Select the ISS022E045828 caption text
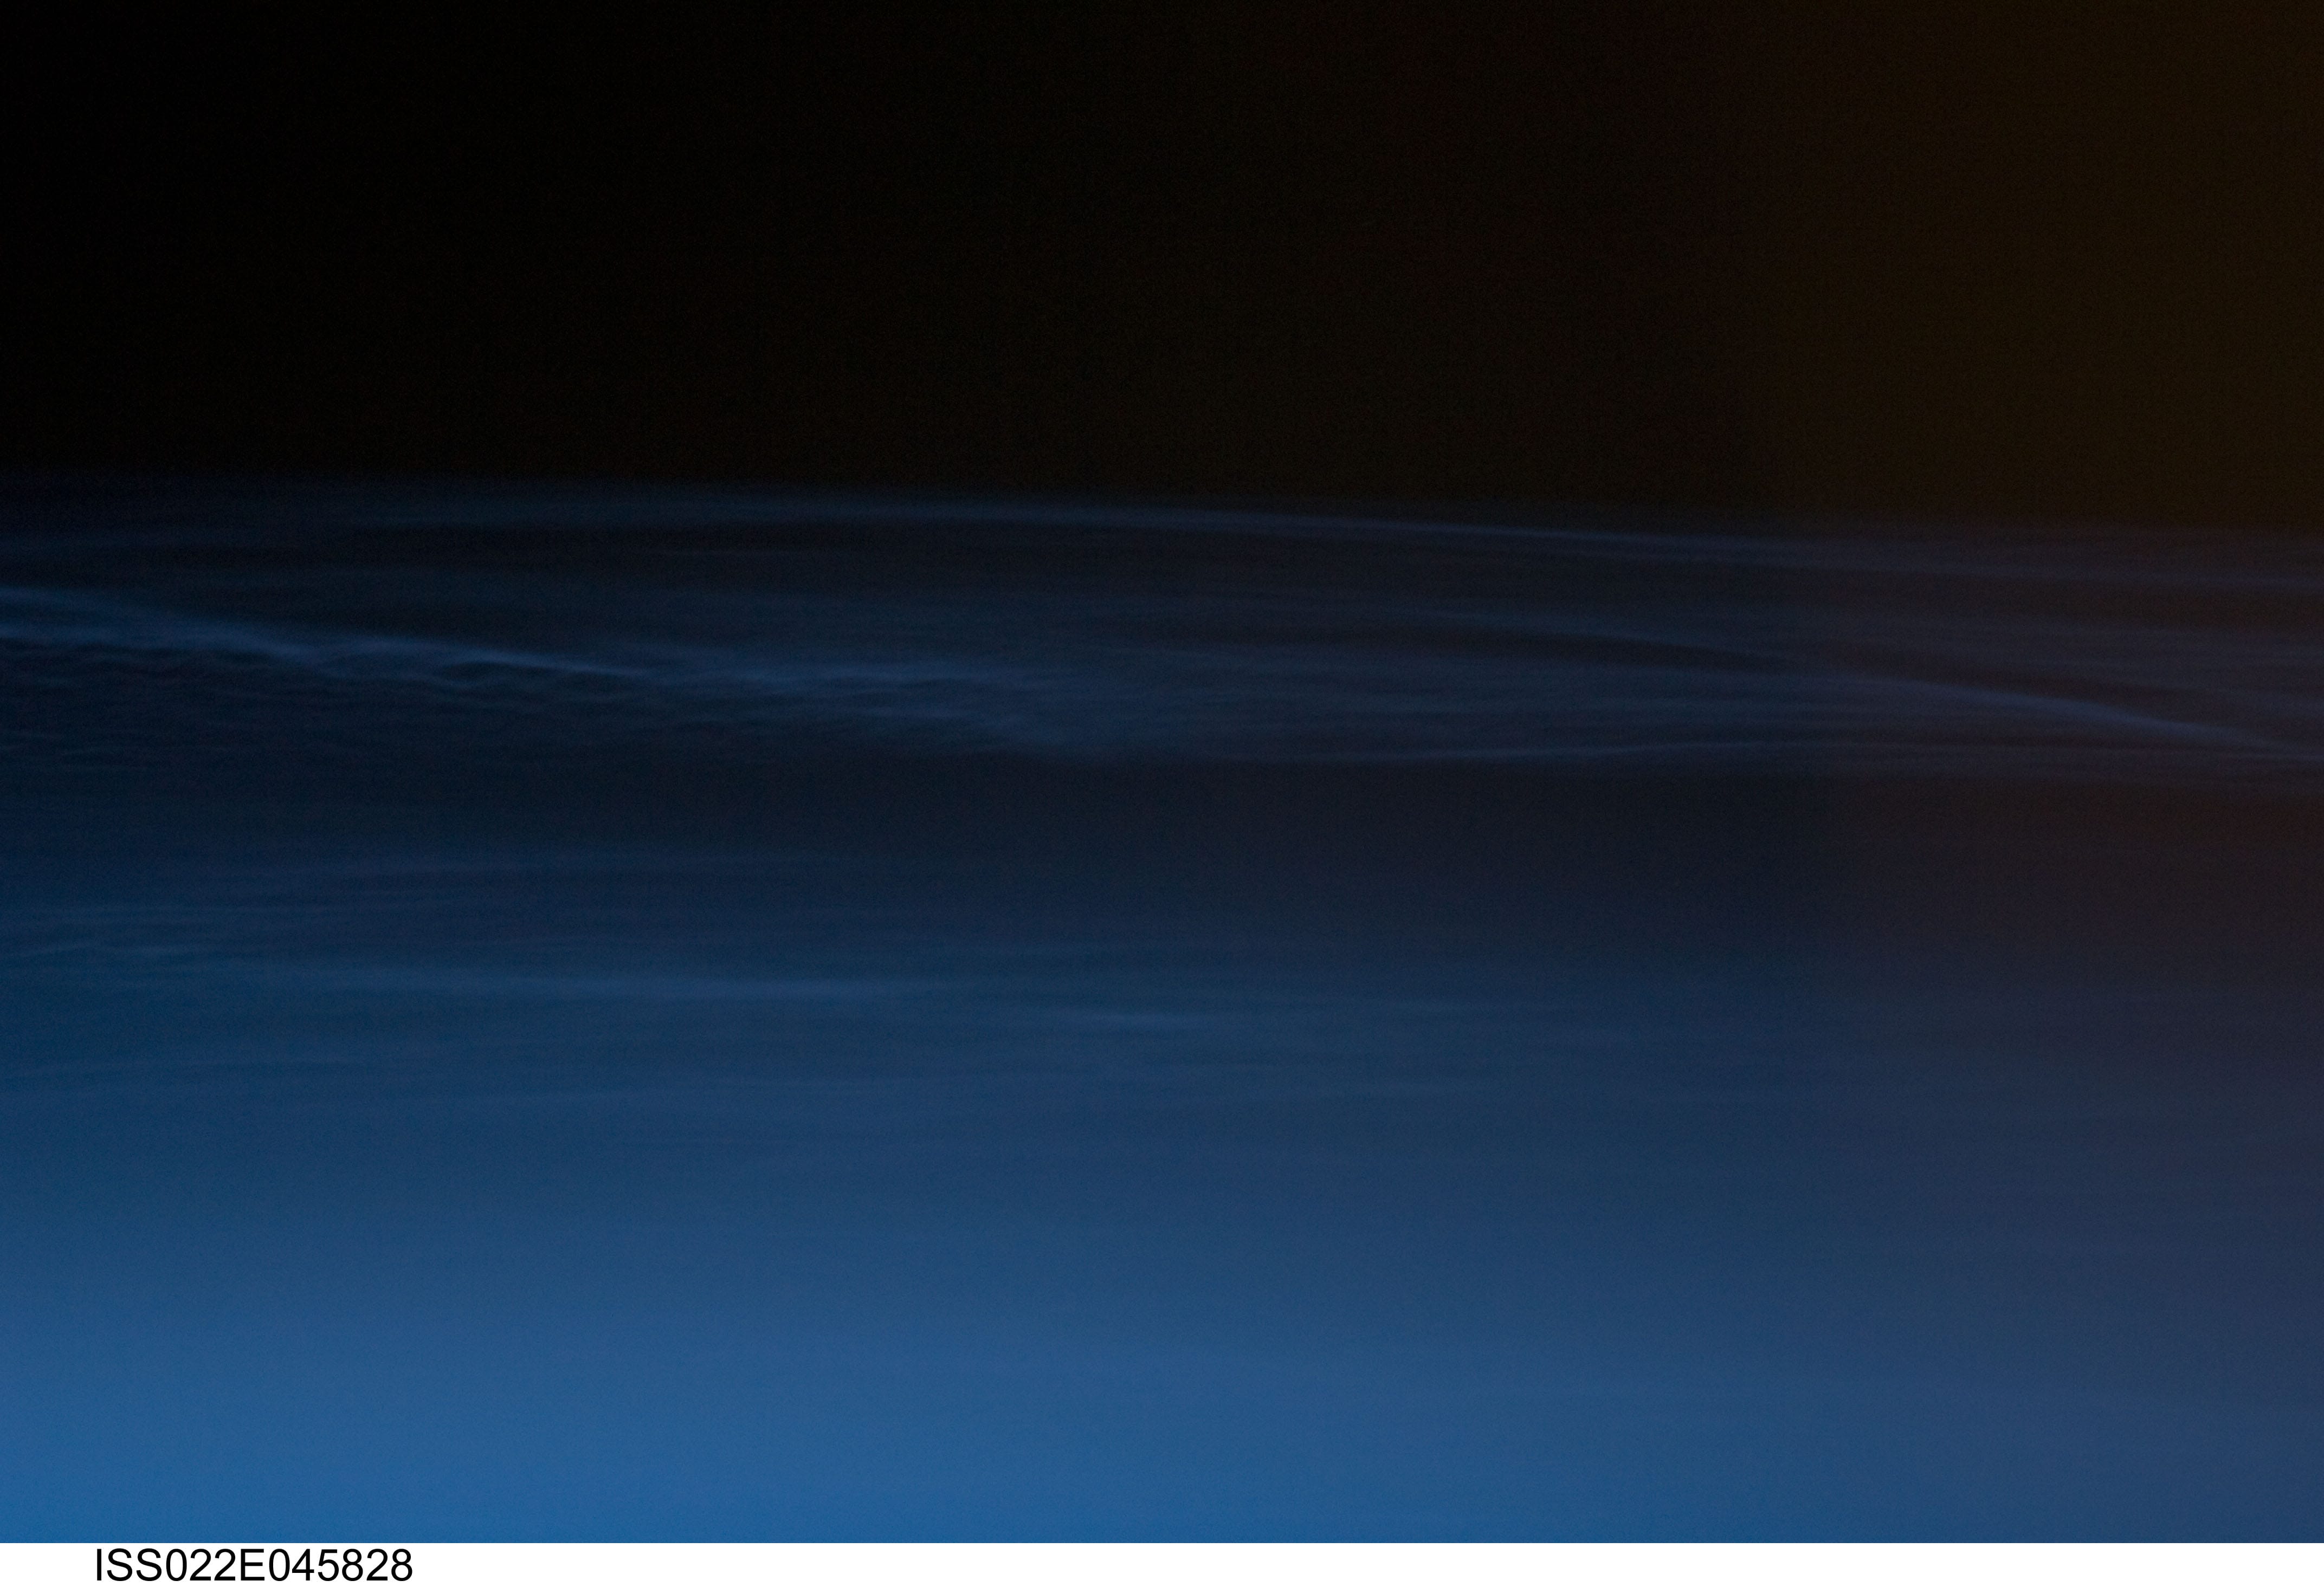Screen dimensions: 2324x1587 (x=253, y=1566)
